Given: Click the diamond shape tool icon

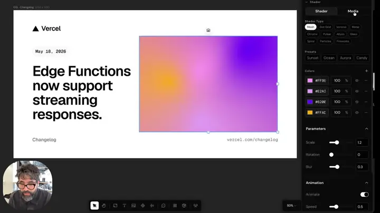Looking at the screenshot, I should click(142, 206).
